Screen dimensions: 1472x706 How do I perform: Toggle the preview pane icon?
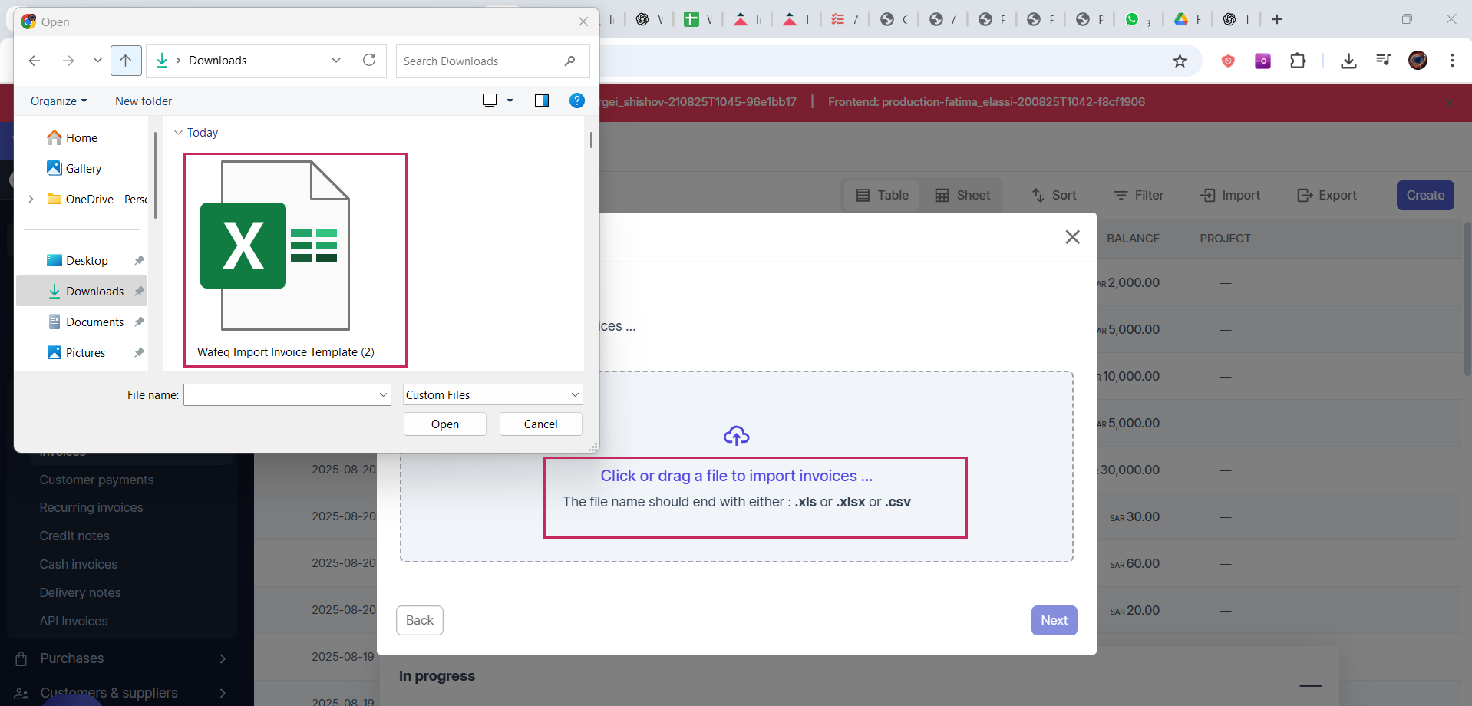coord(541,101)
